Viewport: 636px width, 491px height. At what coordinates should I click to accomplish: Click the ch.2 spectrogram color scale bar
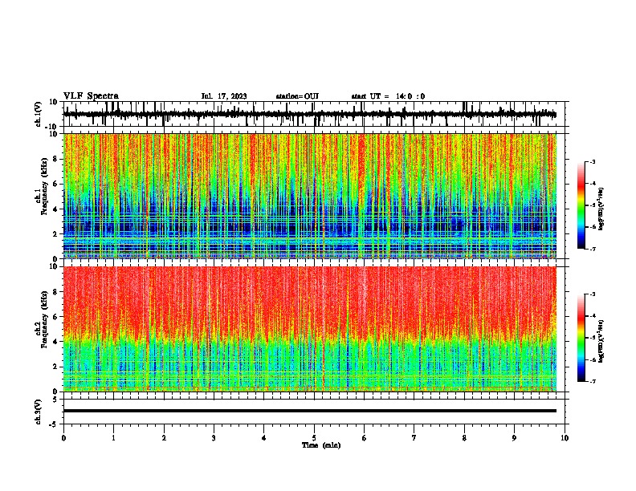coord(581,338)
